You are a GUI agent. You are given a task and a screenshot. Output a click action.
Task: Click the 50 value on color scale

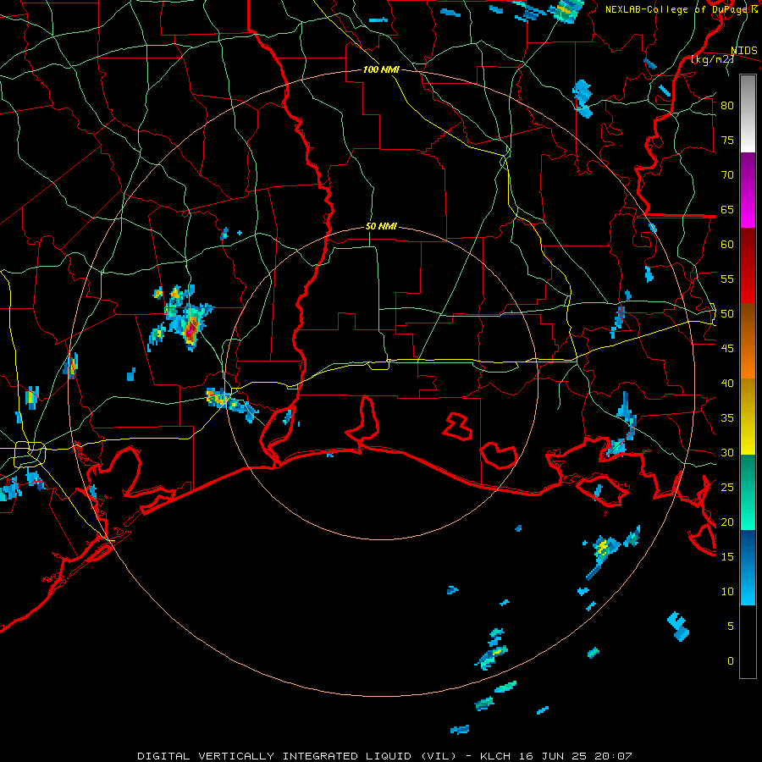727,314
